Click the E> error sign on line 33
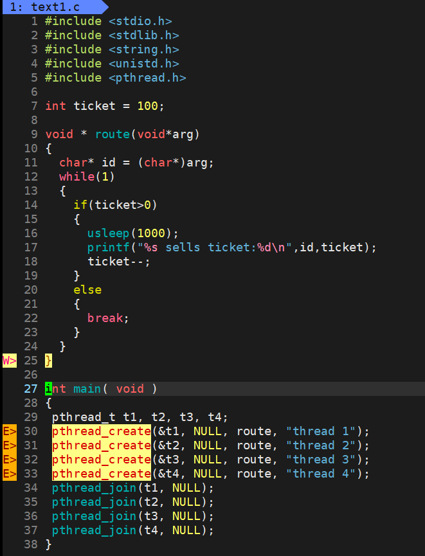 pos(10,474)
